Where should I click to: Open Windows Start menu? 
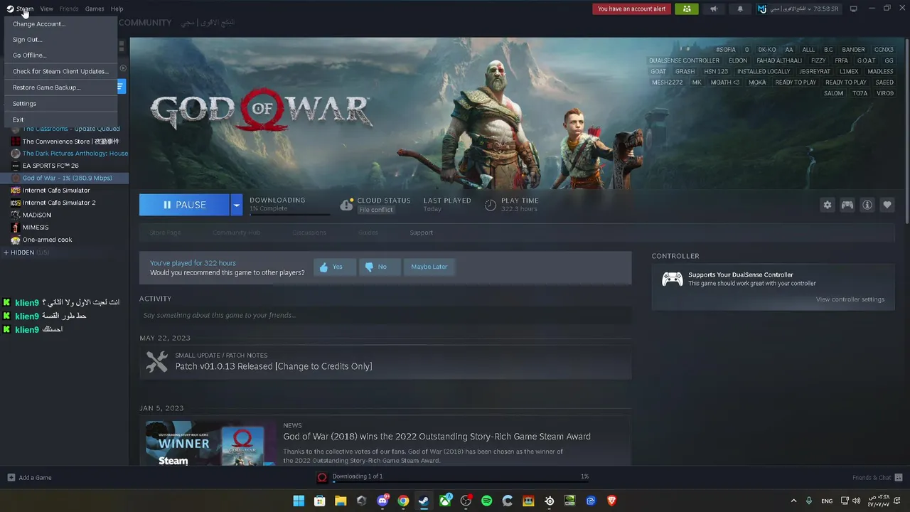coord(299,501)
